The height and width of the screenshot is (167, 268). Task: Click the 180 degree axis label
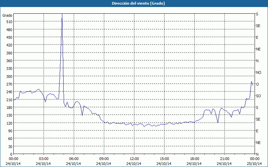[10, 108]
